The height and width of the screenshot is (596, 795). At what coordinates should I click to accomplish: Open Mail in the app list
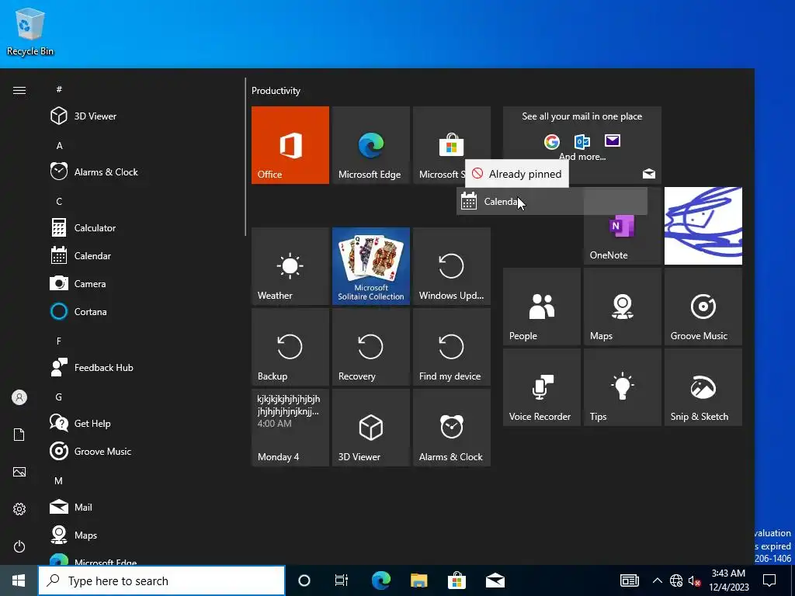tap(142, 508)
